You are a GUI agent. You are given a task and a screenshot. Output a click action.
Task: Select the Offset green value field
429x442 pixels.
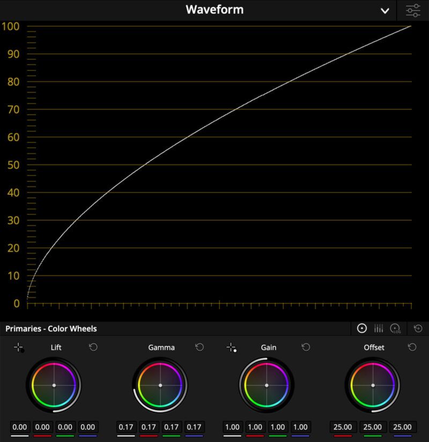(372, 427)
